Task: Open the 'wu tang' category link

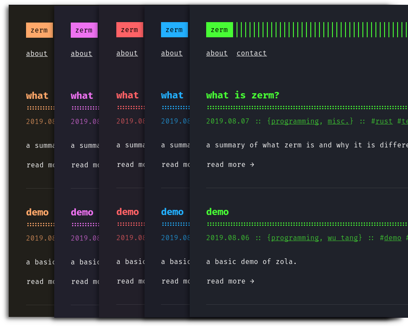Action: point(343,238)
